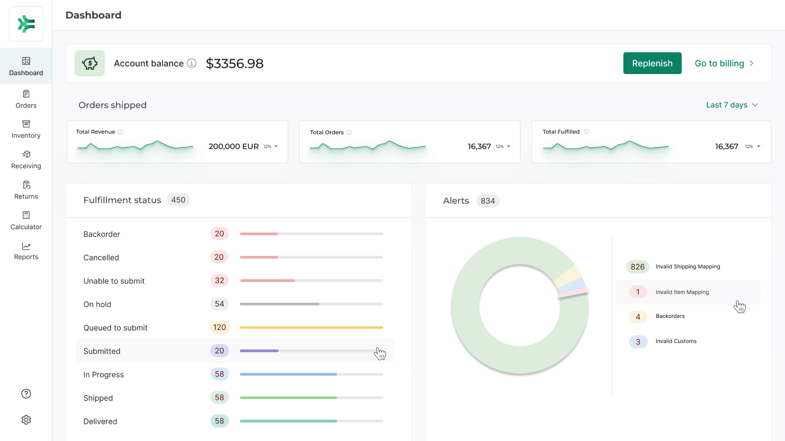
Task: Click Account balance info icon
Action: tap(192, 63)
